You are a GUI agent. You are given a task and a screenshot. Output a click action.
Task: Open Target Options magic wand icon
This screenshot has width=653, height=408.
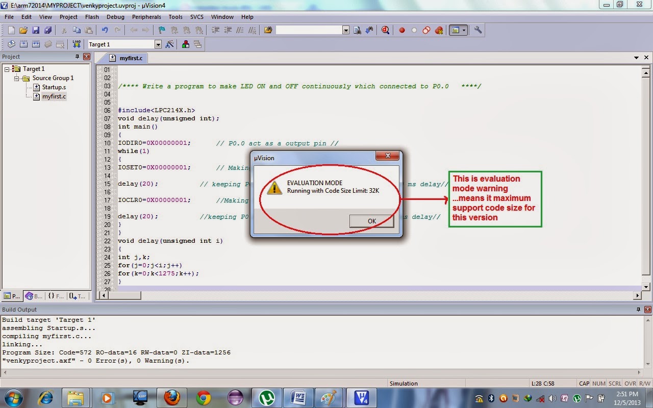pos(170,44)
